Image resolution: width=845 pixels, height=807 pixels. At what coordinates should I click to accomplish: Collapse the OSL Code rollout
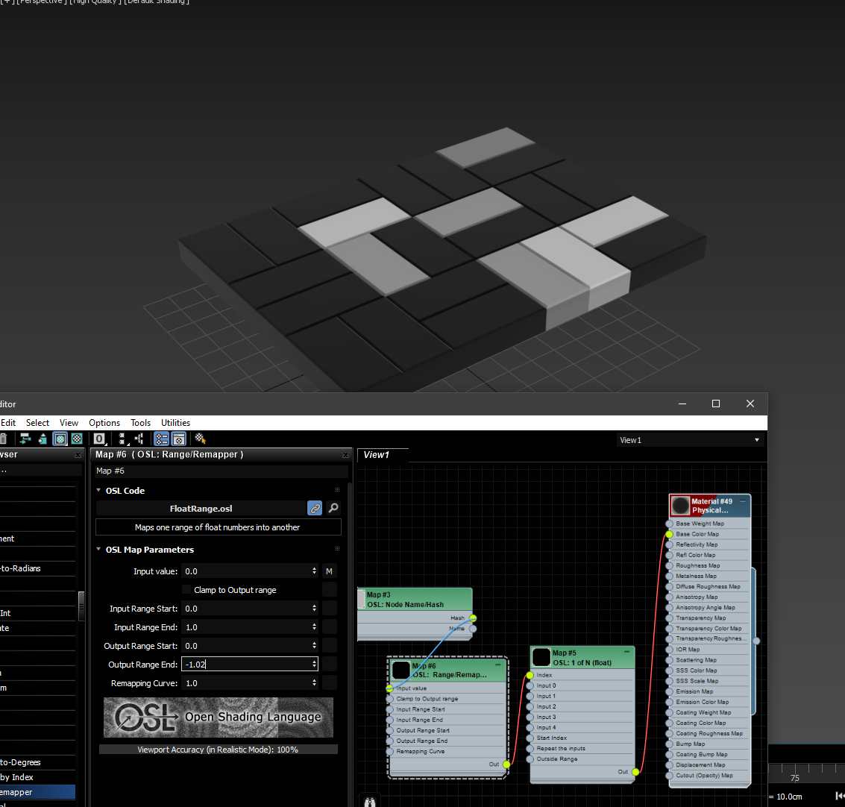98,490
